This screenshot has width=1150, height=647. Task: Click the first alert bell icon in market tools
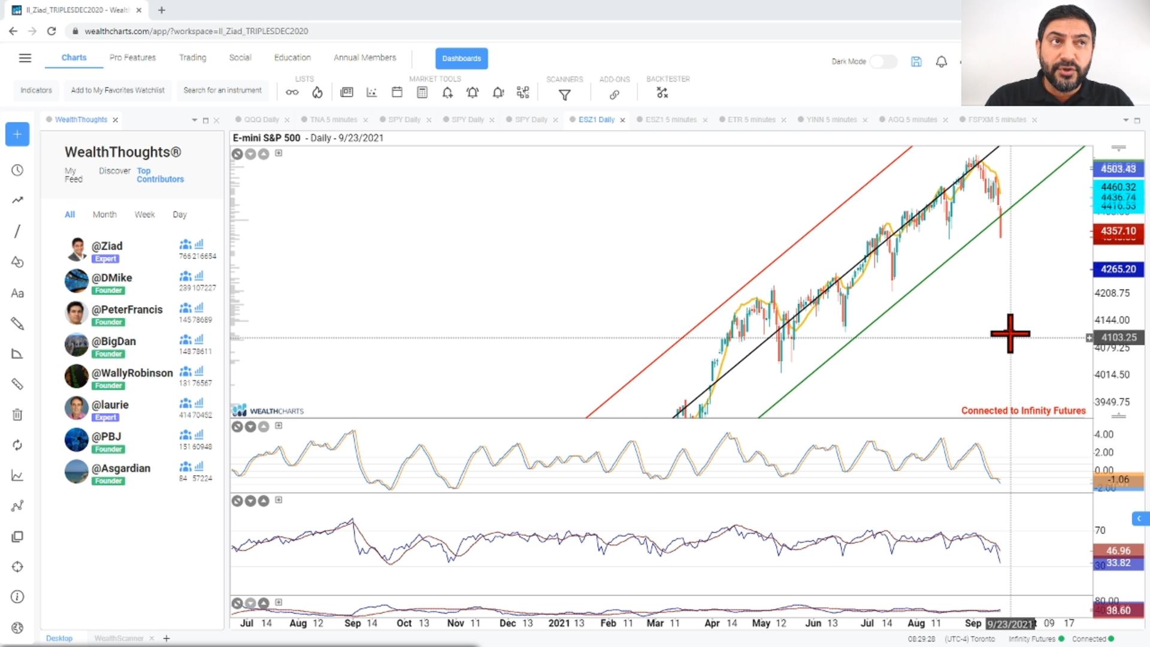[447, 92]
